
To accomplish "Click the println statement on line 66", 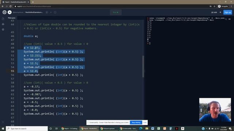I will pos(53,114).
